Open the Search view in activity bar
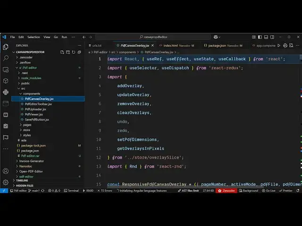302x226 pixels. click(x=6, y=58)
